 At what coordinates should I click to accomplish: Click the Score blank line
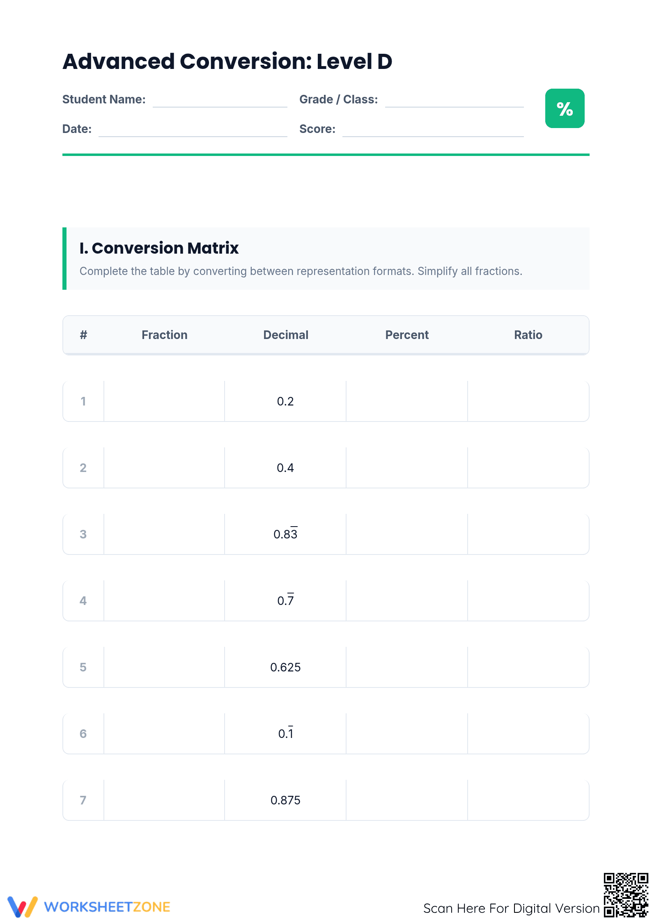click(433, 131)
